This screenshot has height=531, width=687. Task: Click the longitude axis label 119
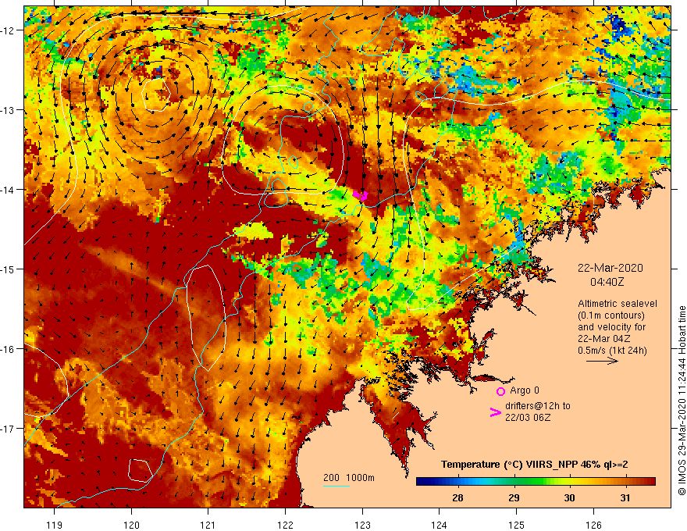(x=55, y=525)
